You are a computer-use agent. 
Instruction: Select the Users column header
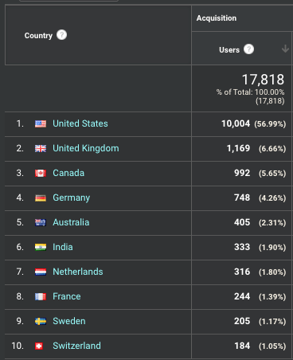[x=229, y=49]
